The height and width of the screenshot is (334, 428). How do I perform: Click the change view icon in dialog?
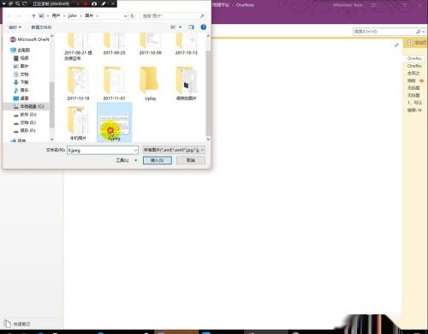coord(173,27)
